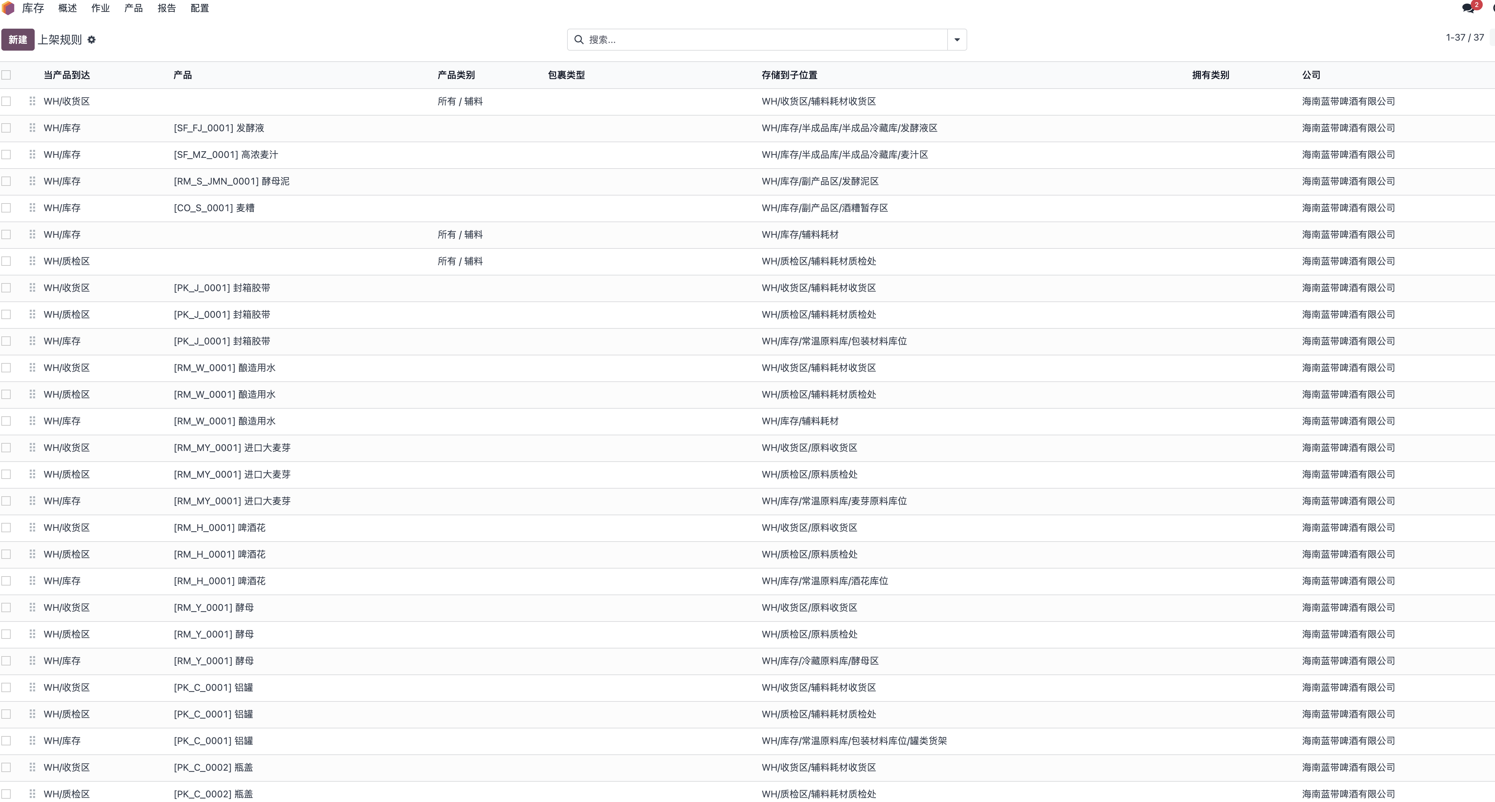Grab drag handle of 酵母泥 row
The width and height of the screenshot is (1495, 802).
click(32, 181)
